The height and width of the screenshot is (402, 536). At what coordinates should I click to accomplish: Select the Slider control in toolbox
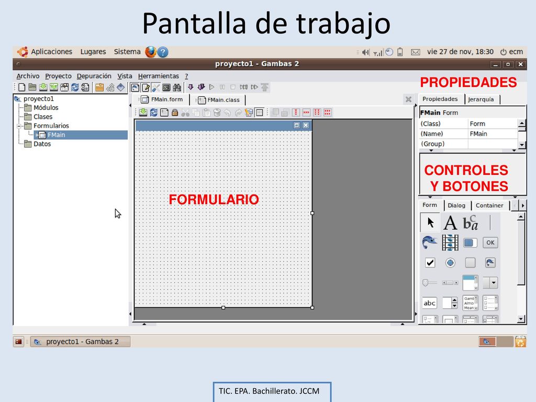pos(430,283)
